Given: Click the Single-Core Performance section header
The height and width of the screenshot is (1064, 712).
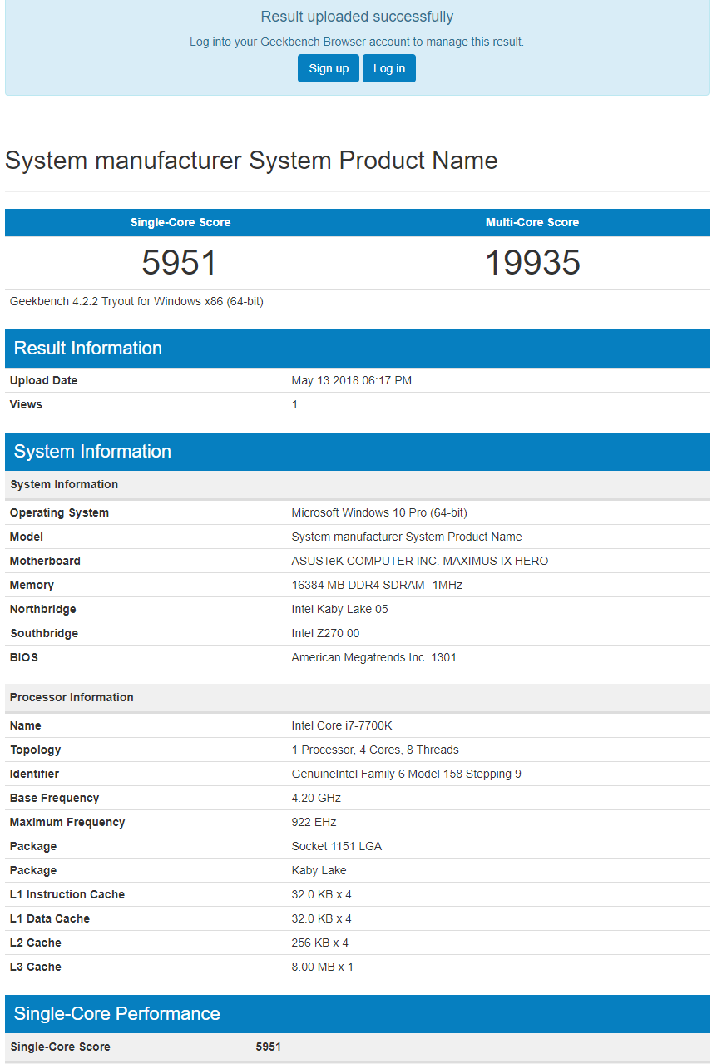Looking at the screenshot, I should 357,1014.
